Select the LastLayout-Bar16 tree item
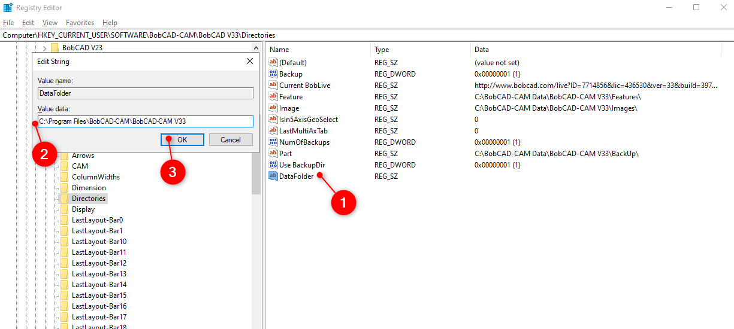Viewport: 734px width, 329px height. (x=99, y=306)
